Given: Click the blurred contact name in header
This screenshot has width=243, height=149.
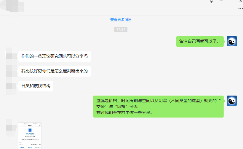Looking at the screenshot, I should pyautogui.click(x=15, y=6).
